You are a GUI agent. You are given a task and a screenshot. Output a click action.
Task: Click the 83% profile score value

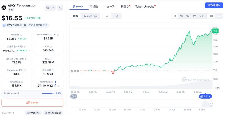58,93
